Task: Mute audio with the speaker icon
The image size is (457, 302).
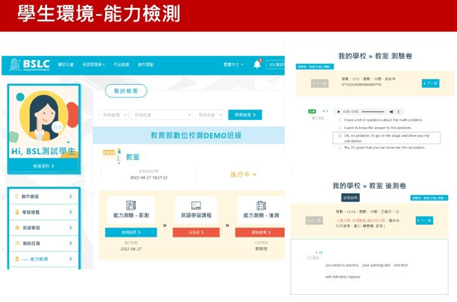Action: click(392, 112)
